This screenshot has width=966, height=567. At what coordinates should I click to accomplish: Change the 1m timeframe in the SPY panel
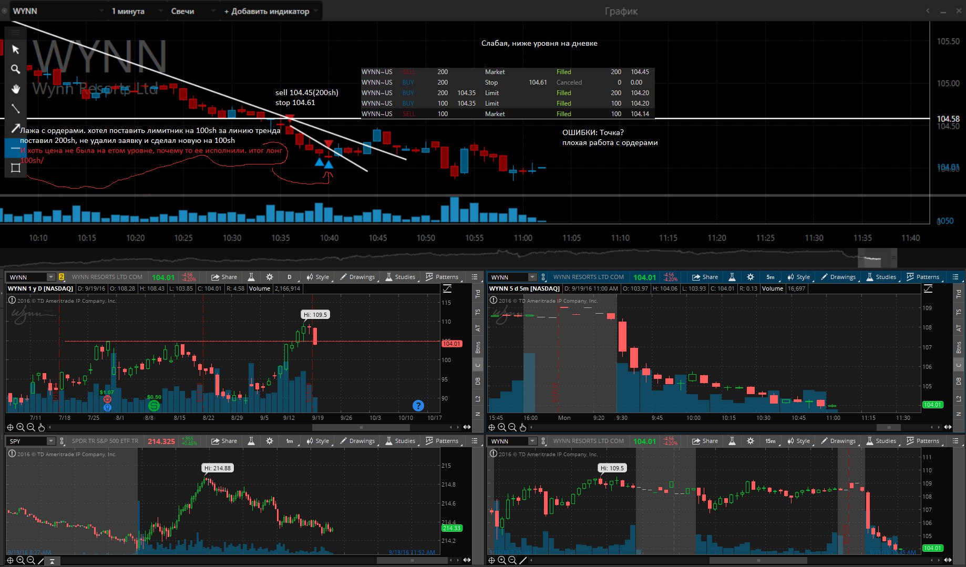click(x=290, y=441)
